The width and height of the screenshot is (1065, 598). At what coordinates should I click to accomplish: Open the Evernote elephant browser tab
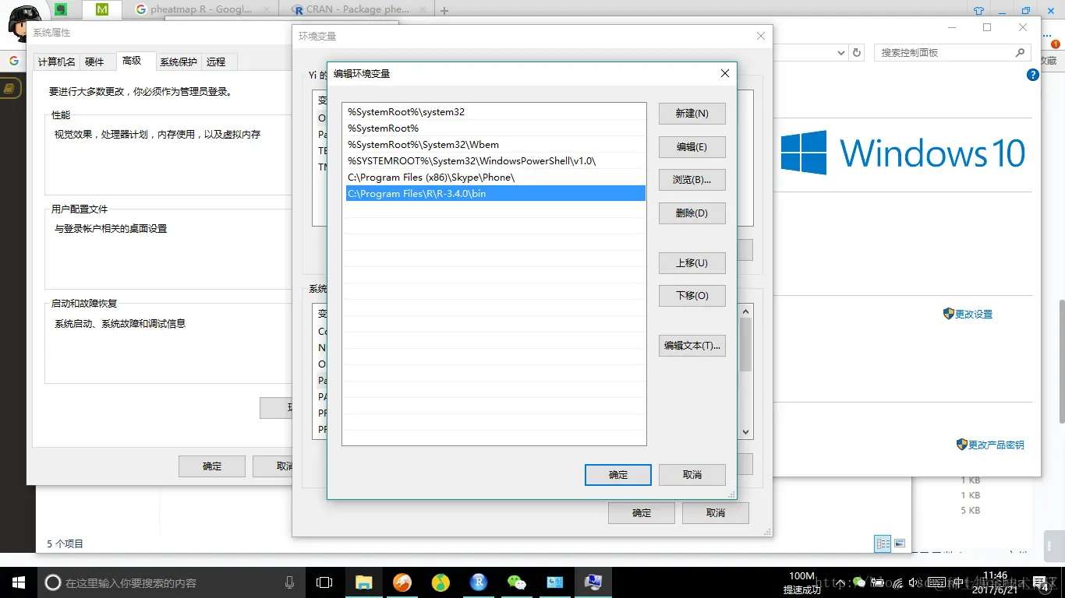[61, 10]
